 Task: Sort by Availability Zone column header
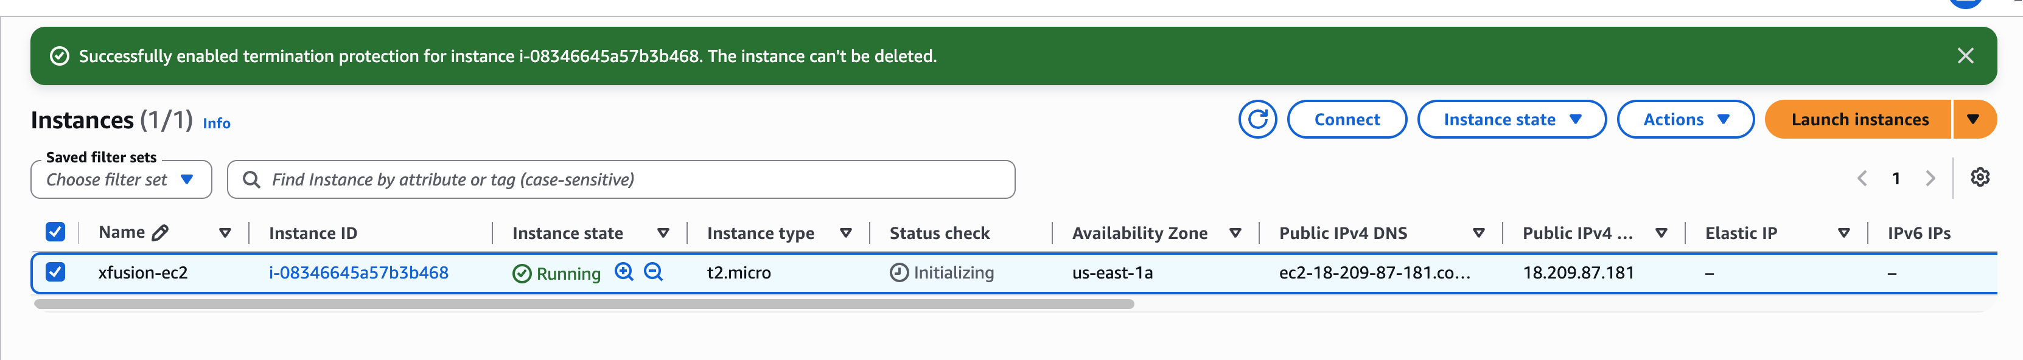coord(1139,233)
